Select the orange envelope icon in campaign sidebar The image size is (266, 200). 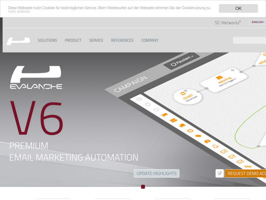(173, 120)
